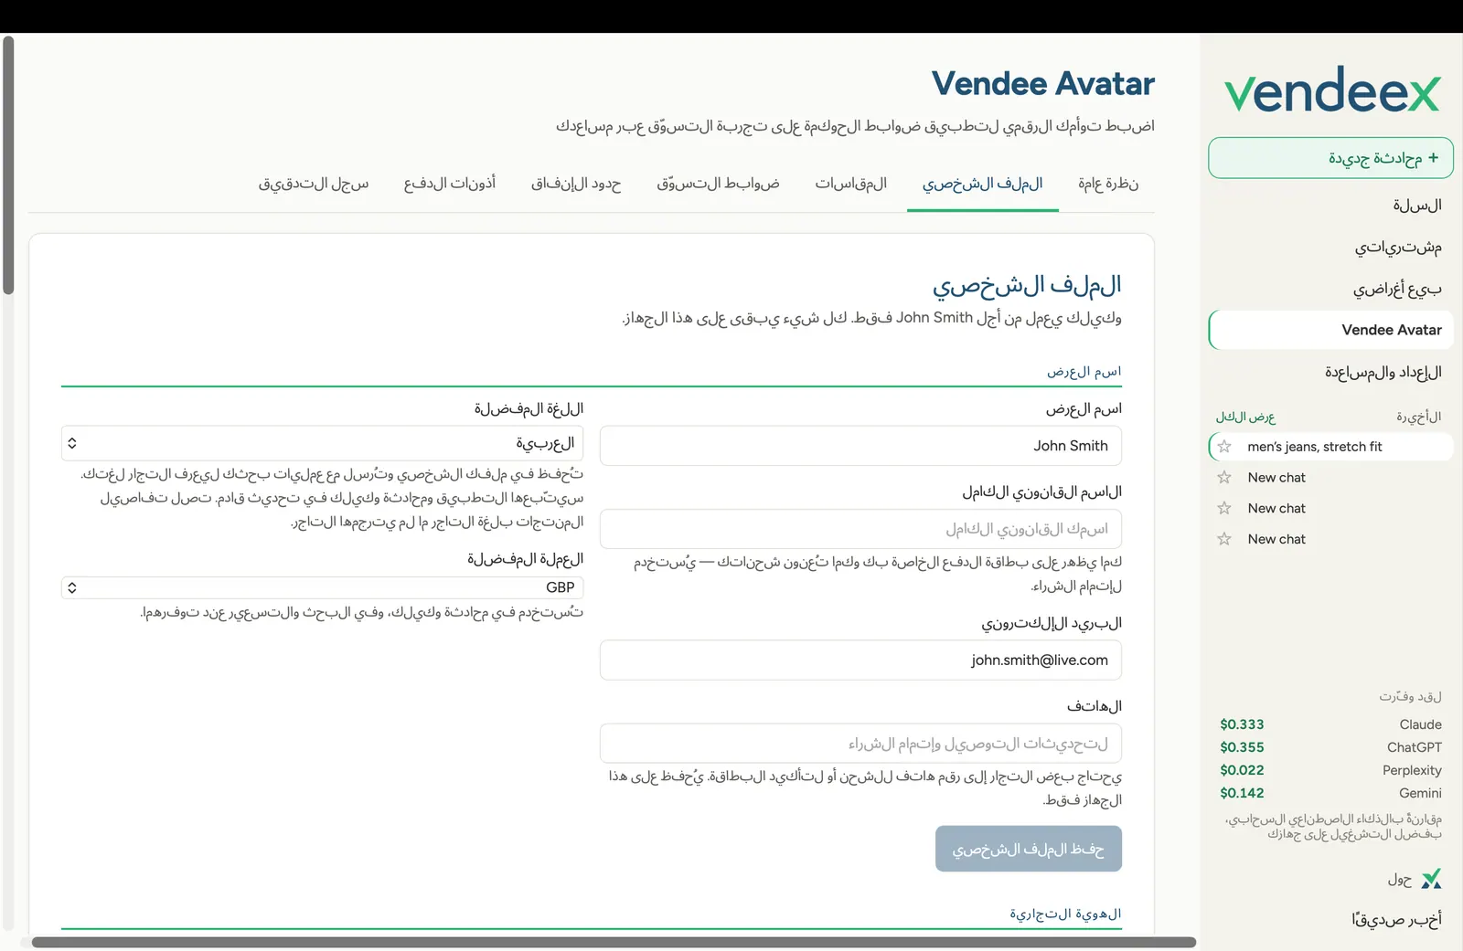Open the أذونات الدفع tab
This screenshot has width=1463, height=951.
click(x=450, y=184)
